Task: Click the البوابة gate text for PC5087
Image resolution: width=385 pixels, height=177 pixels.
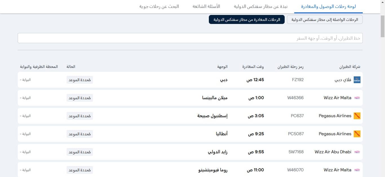Action: (x=25, y=134)
